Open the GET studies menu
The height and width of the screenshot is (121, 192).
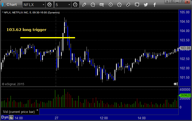click(x=102, y=5)
